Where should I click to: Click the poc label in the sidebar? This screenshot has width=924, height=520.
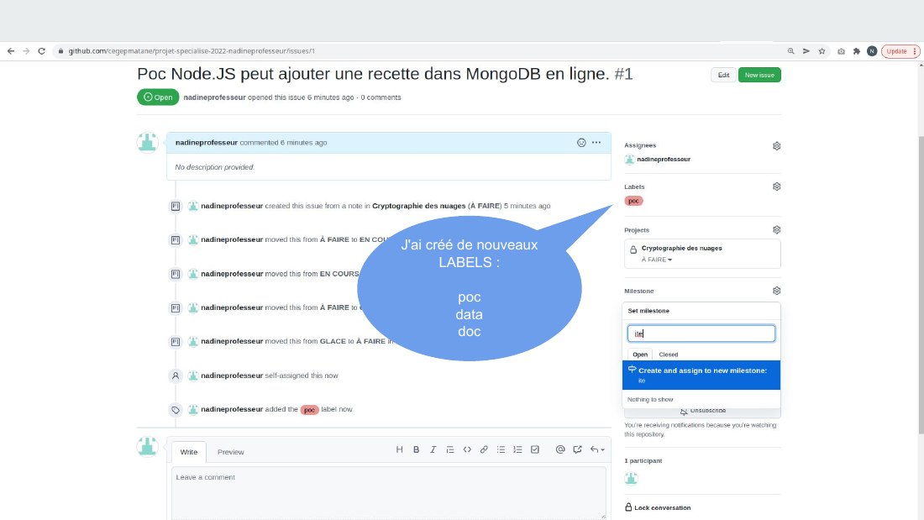(x=633, y=201)
